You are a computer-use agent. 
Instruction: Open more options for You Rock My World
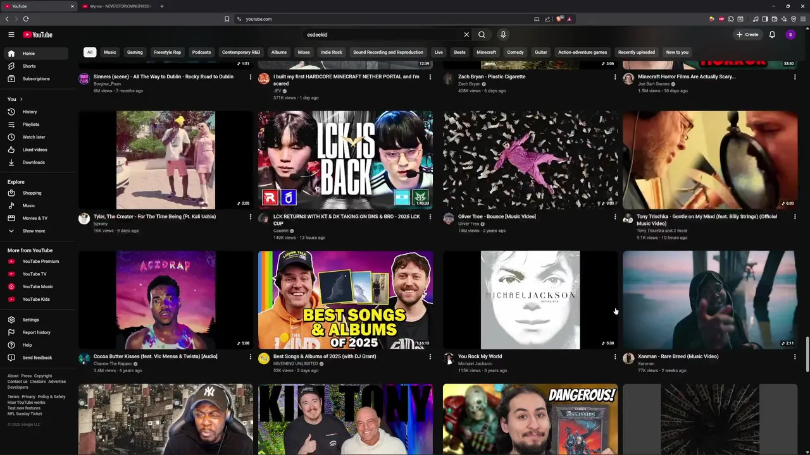615,356
